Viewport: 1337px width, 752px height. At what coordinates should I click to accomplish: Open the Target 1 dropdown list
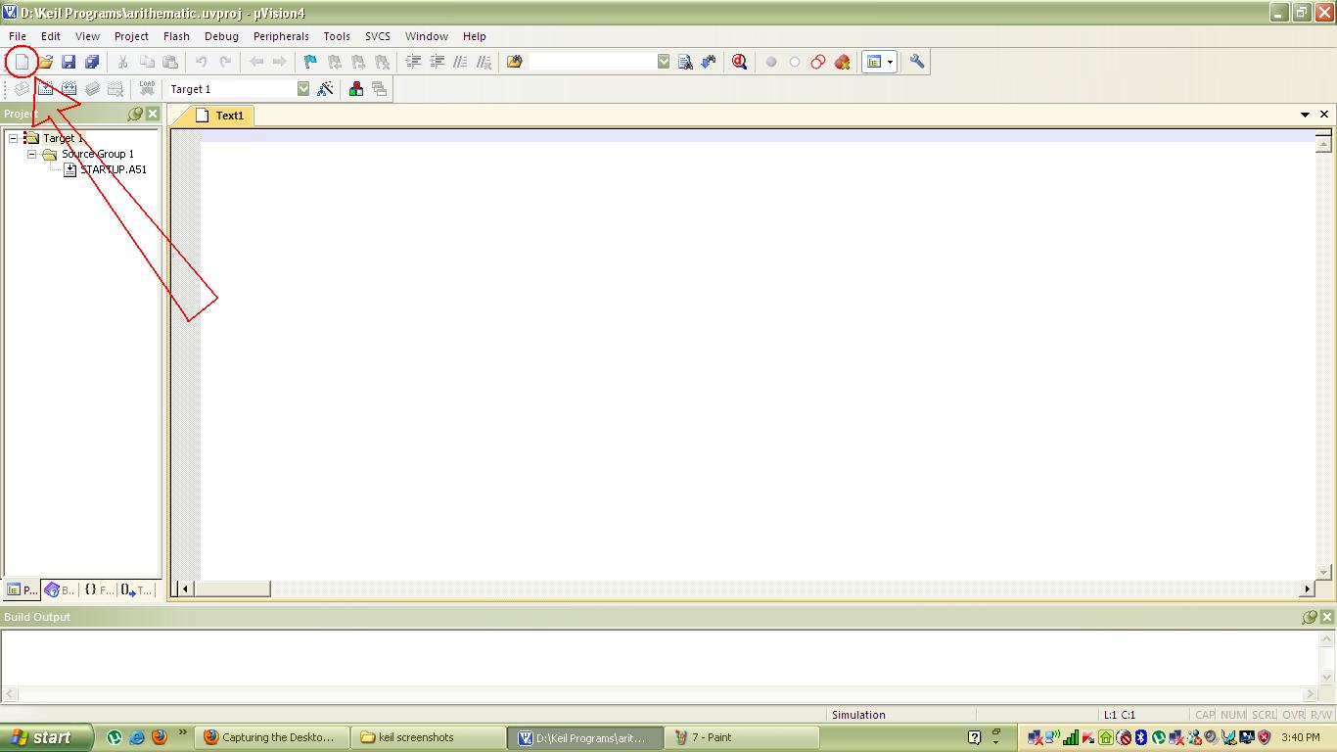point(303,89)
